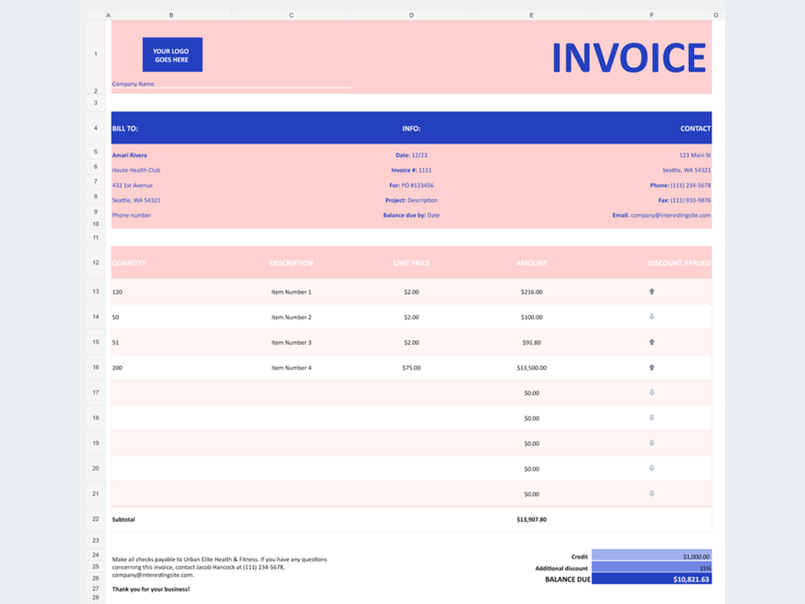Select the 'YOUR LOGO GOES HERE' placeholder

172,55
